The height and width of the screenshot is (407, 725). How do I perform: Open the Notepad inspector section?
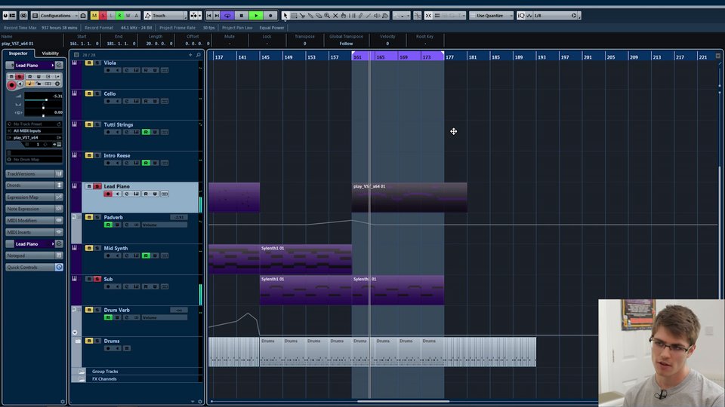pos(34,256)
